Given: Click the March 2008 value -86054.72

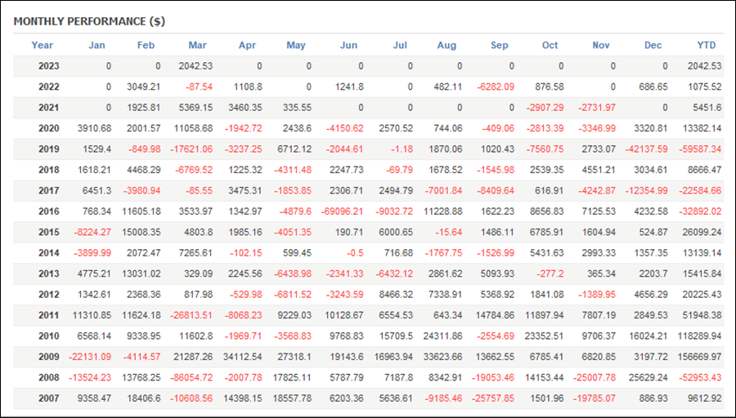Looking at the screenshot, I should (x=191, y=378).
